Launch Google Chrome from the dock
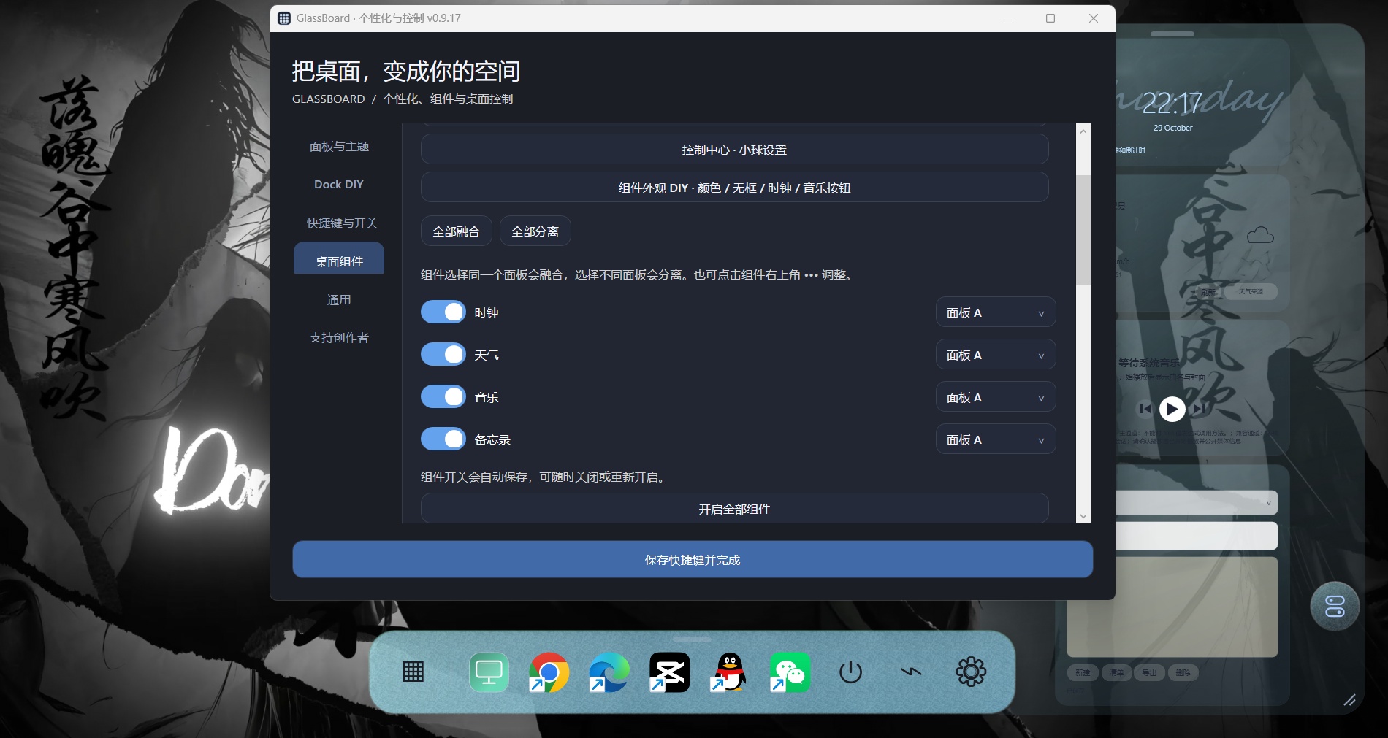This screenshot has height=738, width=1388. [x=549, y=672]
